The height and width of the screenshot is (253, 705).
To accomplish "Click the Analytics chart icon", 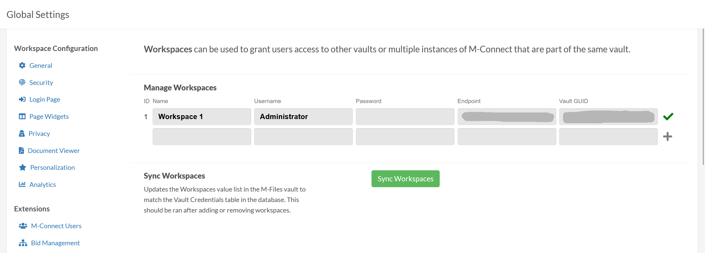I will click(x=22, y=184).
